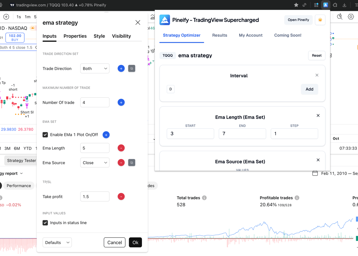Uncheck Enable EMa 1 Plot On/Off
Viewport: 358px width, 256px height.
pos(45,135)
